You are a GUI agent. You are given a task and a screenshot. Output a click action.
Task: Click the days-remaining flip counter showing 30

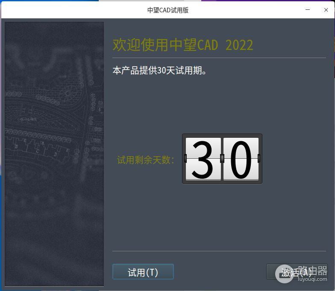(x=222, y=159)
